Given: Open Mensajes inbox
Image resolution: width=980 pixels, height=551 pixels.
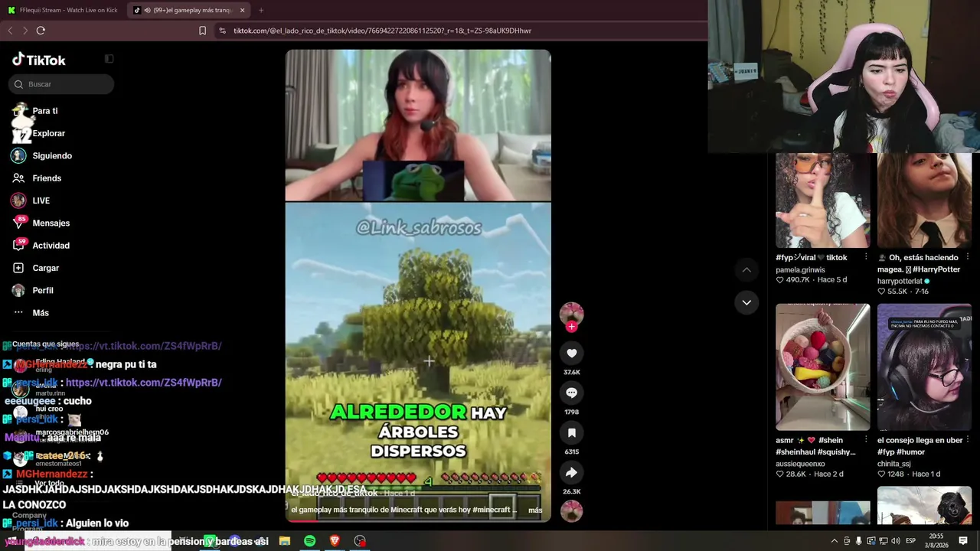Looking at the screenshot, I should (x=41, y=223).
